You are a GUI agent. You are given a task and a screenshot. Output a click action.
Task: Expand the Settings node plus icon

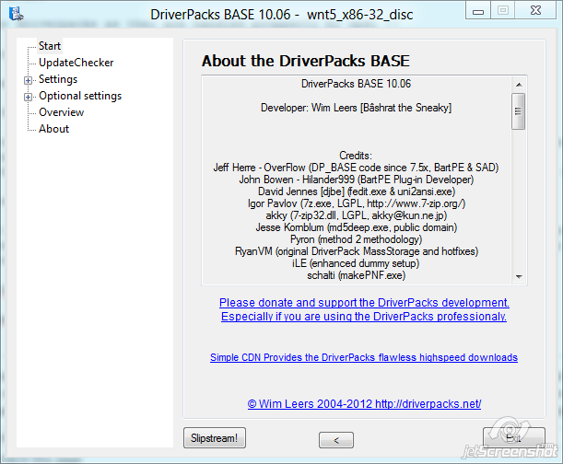(28, 80)
